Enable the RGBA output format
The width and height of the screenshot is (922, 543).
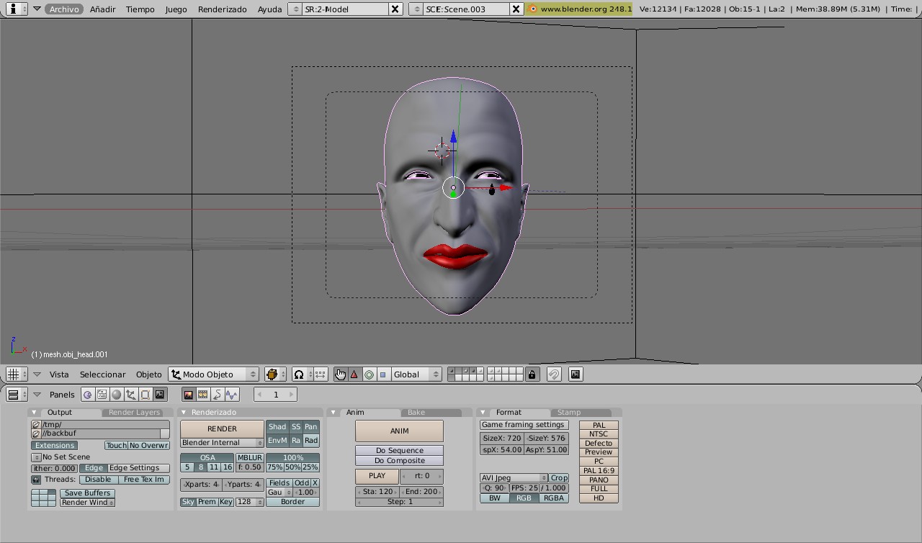tap(554, 498)
